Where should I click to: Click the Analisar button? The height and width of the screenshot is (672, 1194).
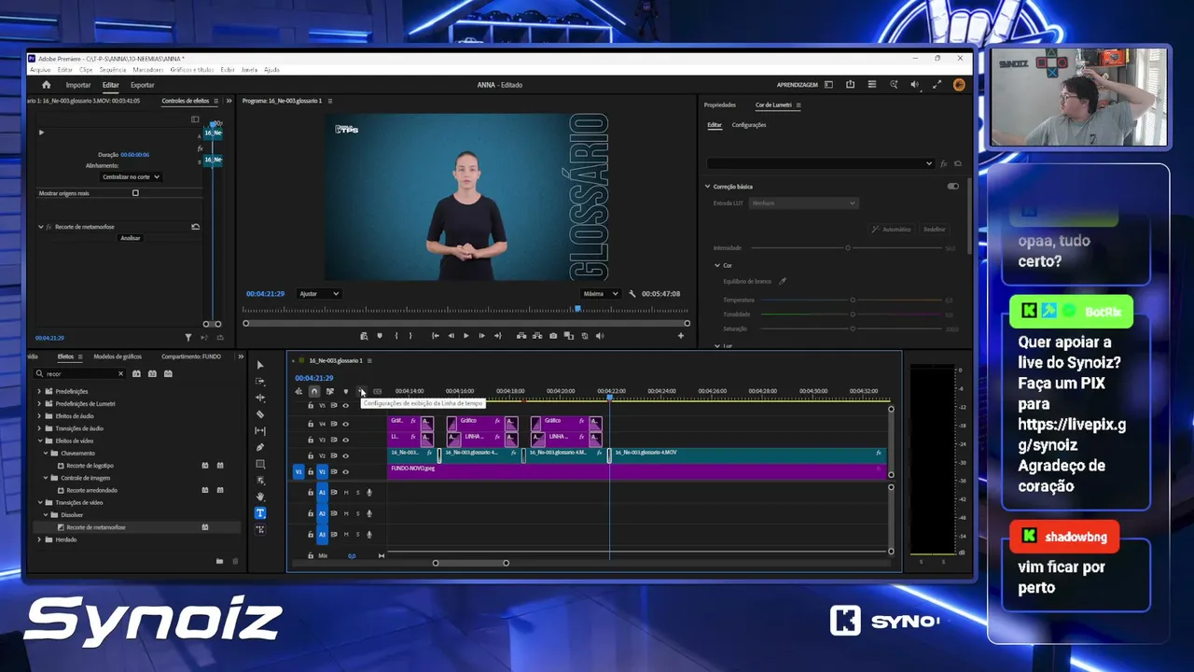point(131,238)
